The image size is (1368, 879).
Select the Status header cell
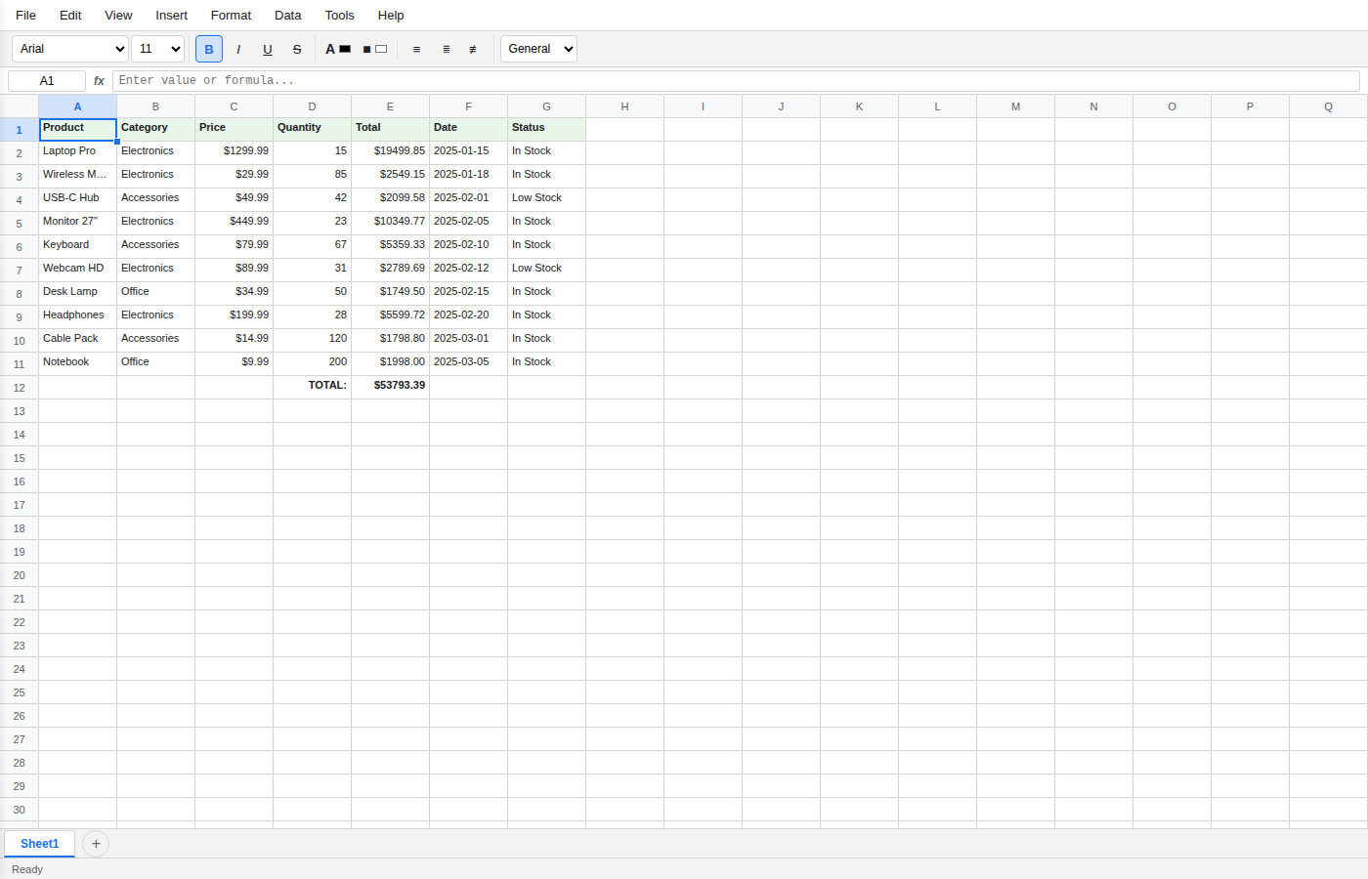click(547, 130)
